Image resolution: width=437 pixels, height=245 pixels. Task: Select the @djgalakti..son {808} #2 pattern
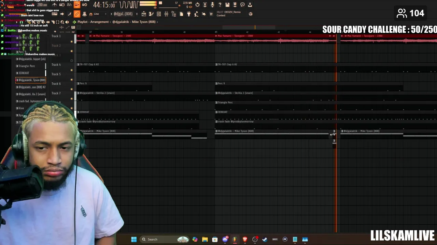31,87
